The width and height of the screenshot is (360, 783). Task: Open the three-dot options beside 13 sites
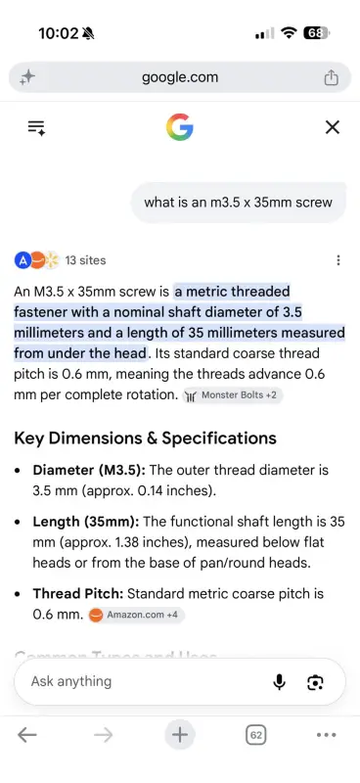coord(338,260)
